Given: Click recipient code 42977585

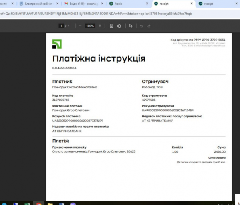Looking at the screenshot, I should coord(149,100).
